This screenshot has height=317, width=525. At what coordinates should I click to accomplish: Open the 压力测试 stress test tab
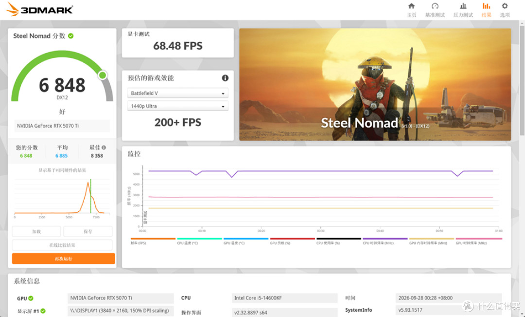coord(463,10)
